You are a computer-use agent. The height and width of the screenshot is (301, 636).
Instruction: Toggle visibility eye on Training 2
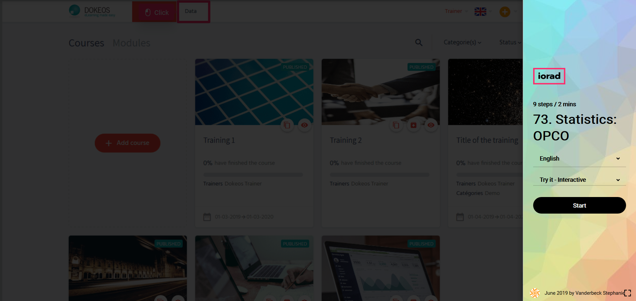(431, 125)
